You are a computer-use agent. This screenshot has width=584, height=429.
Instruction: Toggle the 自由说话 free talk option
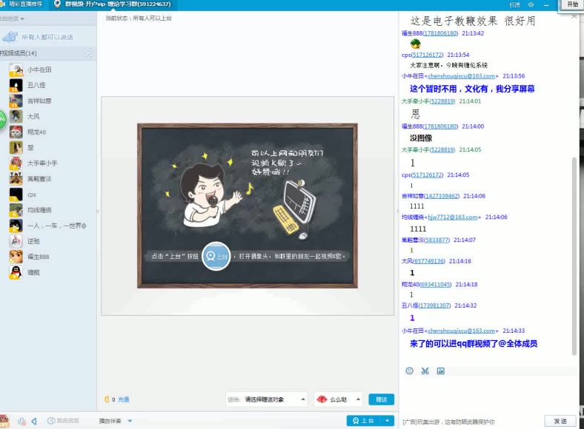point(62,421)
